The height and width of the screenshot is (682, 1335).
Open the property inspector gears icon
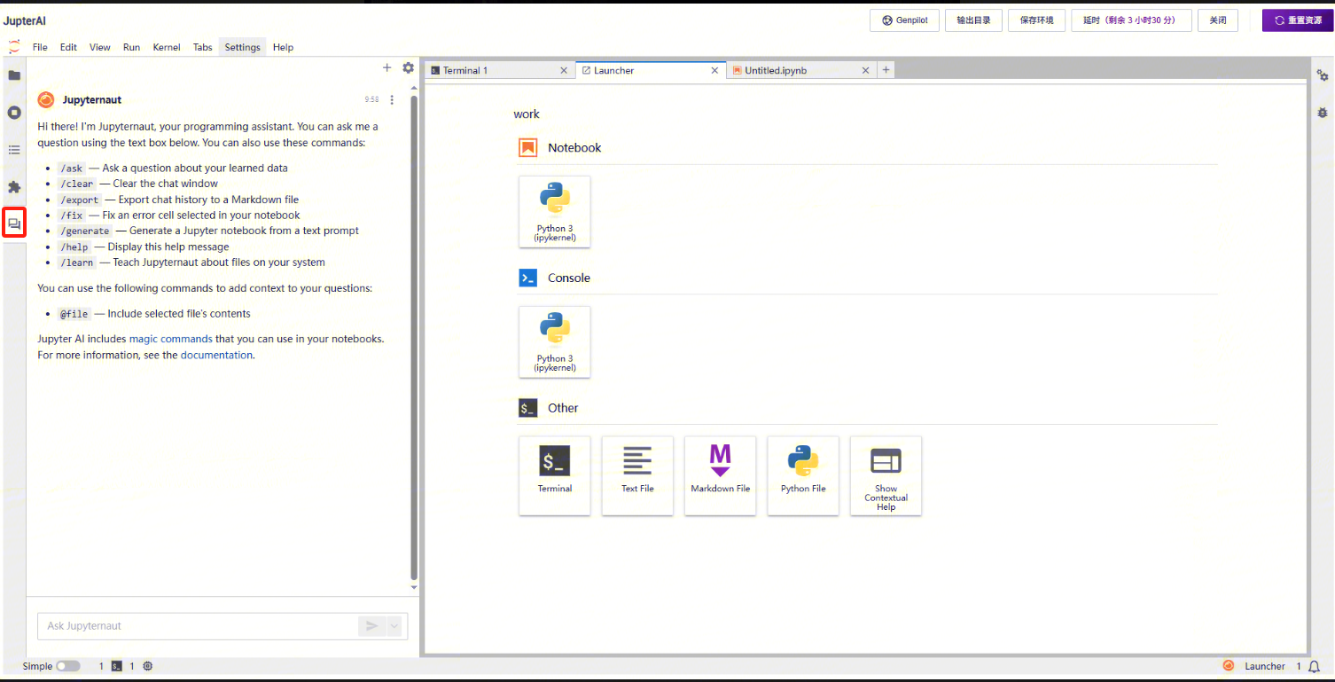click(1323, 75)
